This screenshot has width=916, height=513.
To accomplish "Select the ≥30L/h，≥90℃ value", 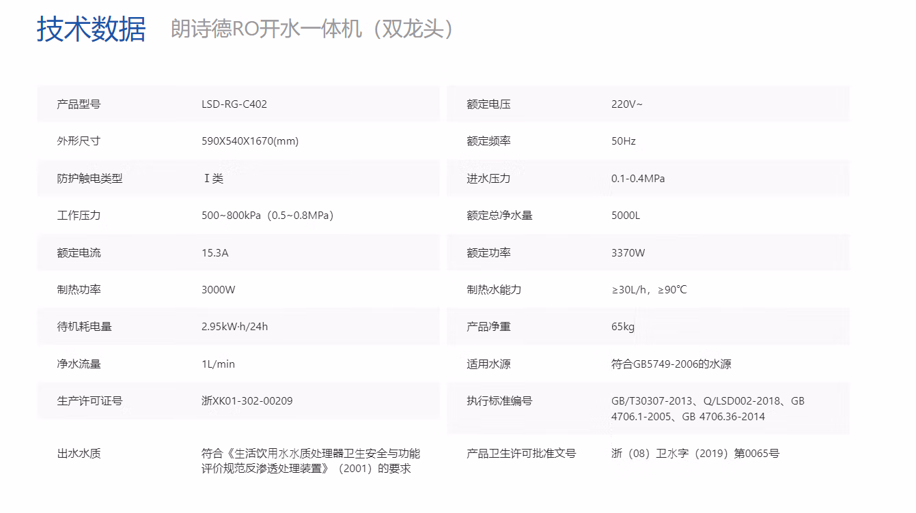I will (x=649, y=290).
